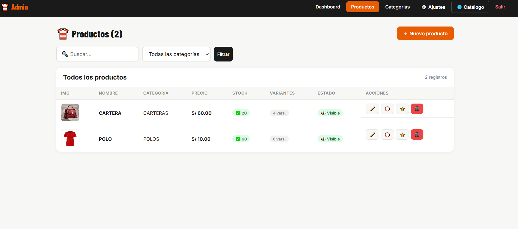Screen dimensions: 518x229
Task: Open the Dashboard menu item
Action: [328, 7]
